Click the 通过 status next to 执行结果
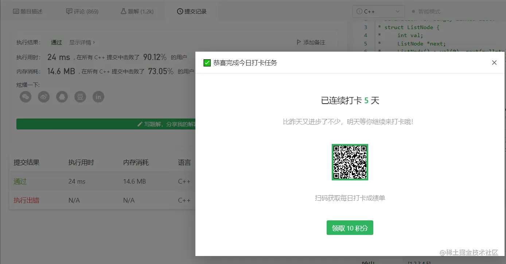 [x=57, y=43]
